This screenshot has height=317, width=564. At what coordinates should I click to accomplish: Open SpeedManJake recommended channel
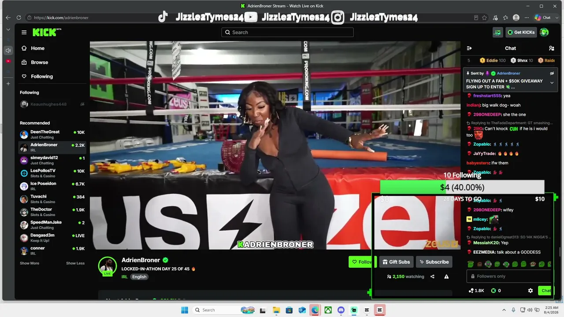[x=52, y=225]
